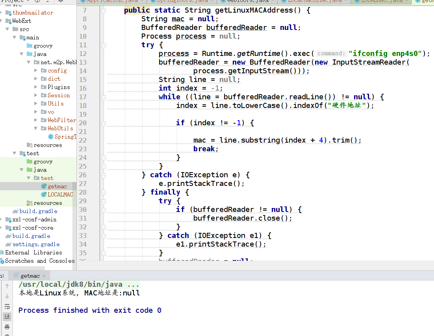Viewport: 434px width, 336px height.
Task: Click the console down-the-stack-trace arrow icon
Action: tap(7, 296)
